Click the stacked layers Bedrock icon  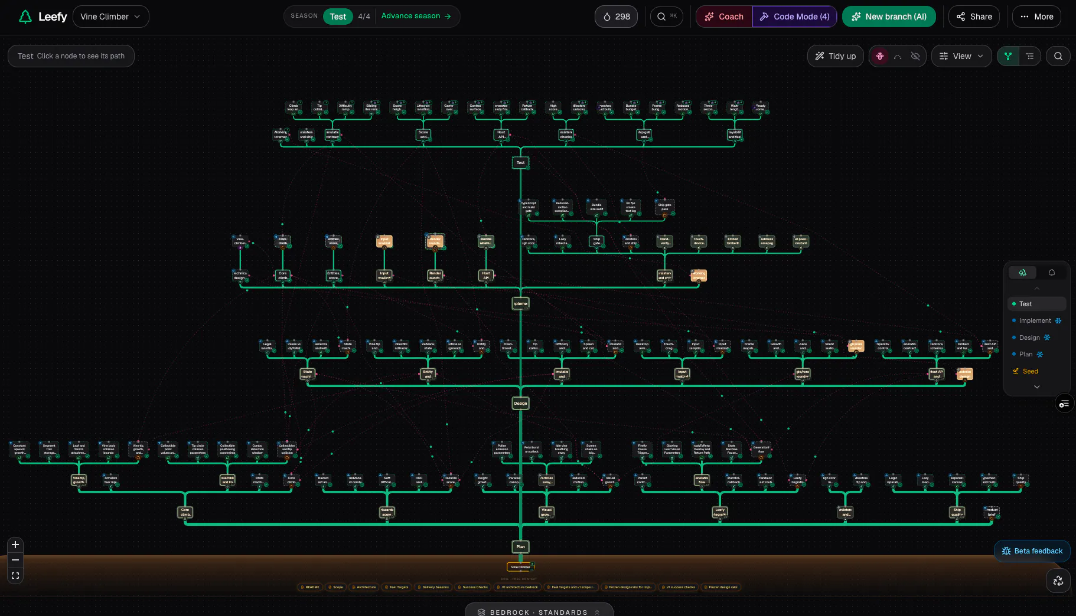[481, 612]
